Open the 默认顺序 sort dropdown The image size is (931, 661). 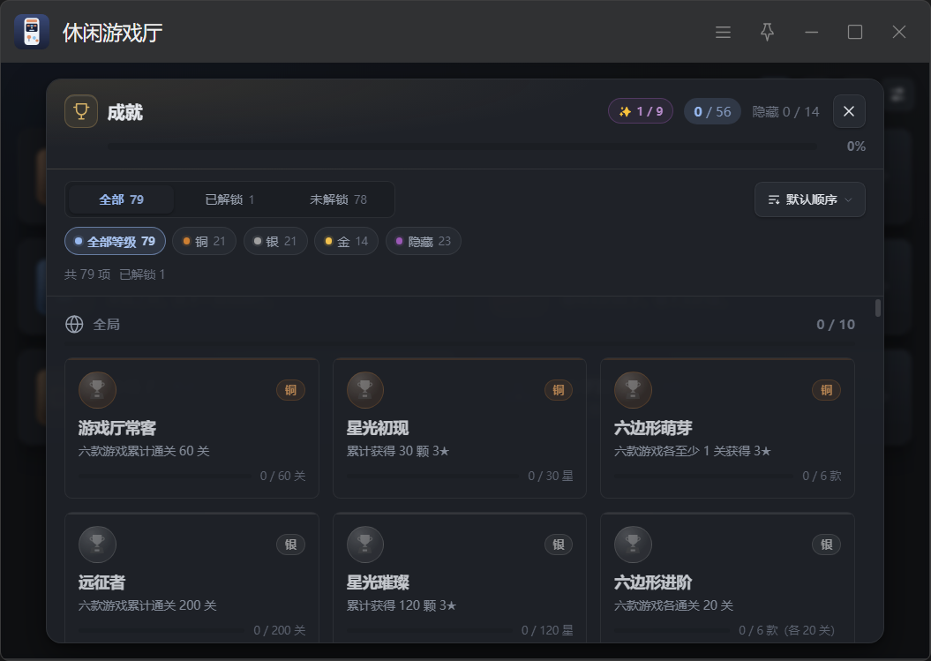pos(809,199)
